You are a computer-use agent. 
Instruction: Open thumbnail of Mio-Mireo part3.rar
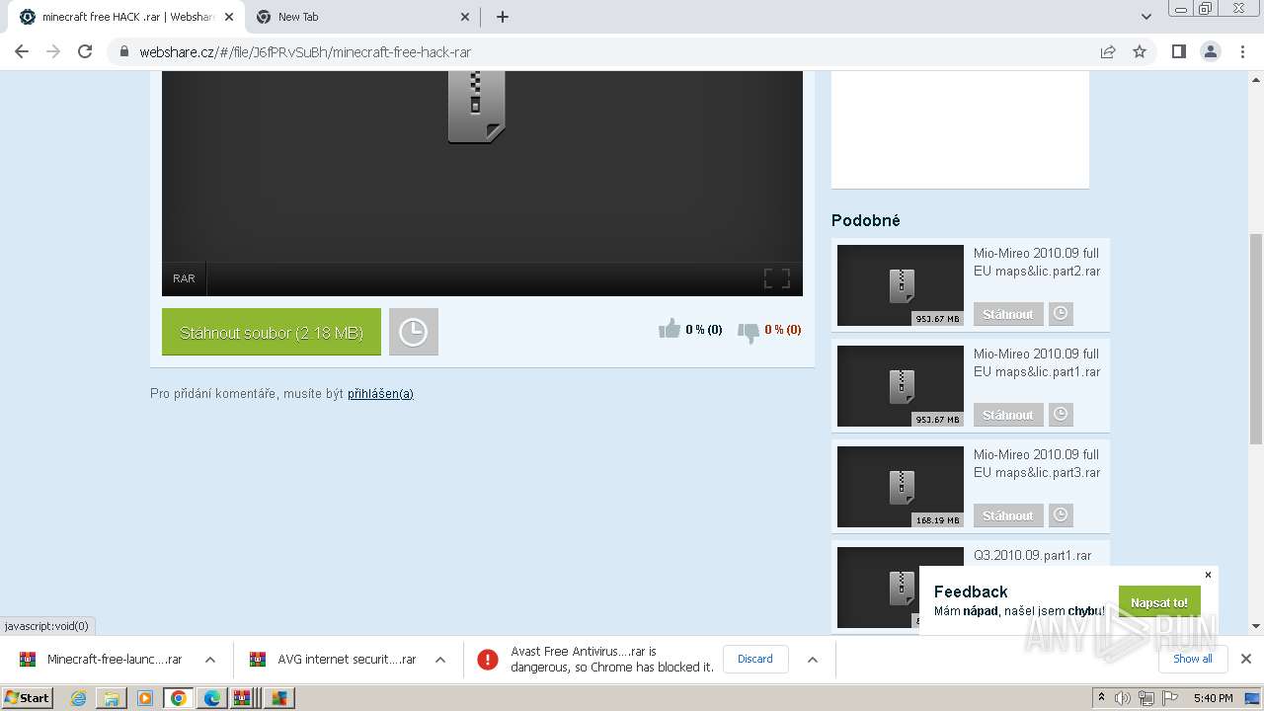pos(901,487)
